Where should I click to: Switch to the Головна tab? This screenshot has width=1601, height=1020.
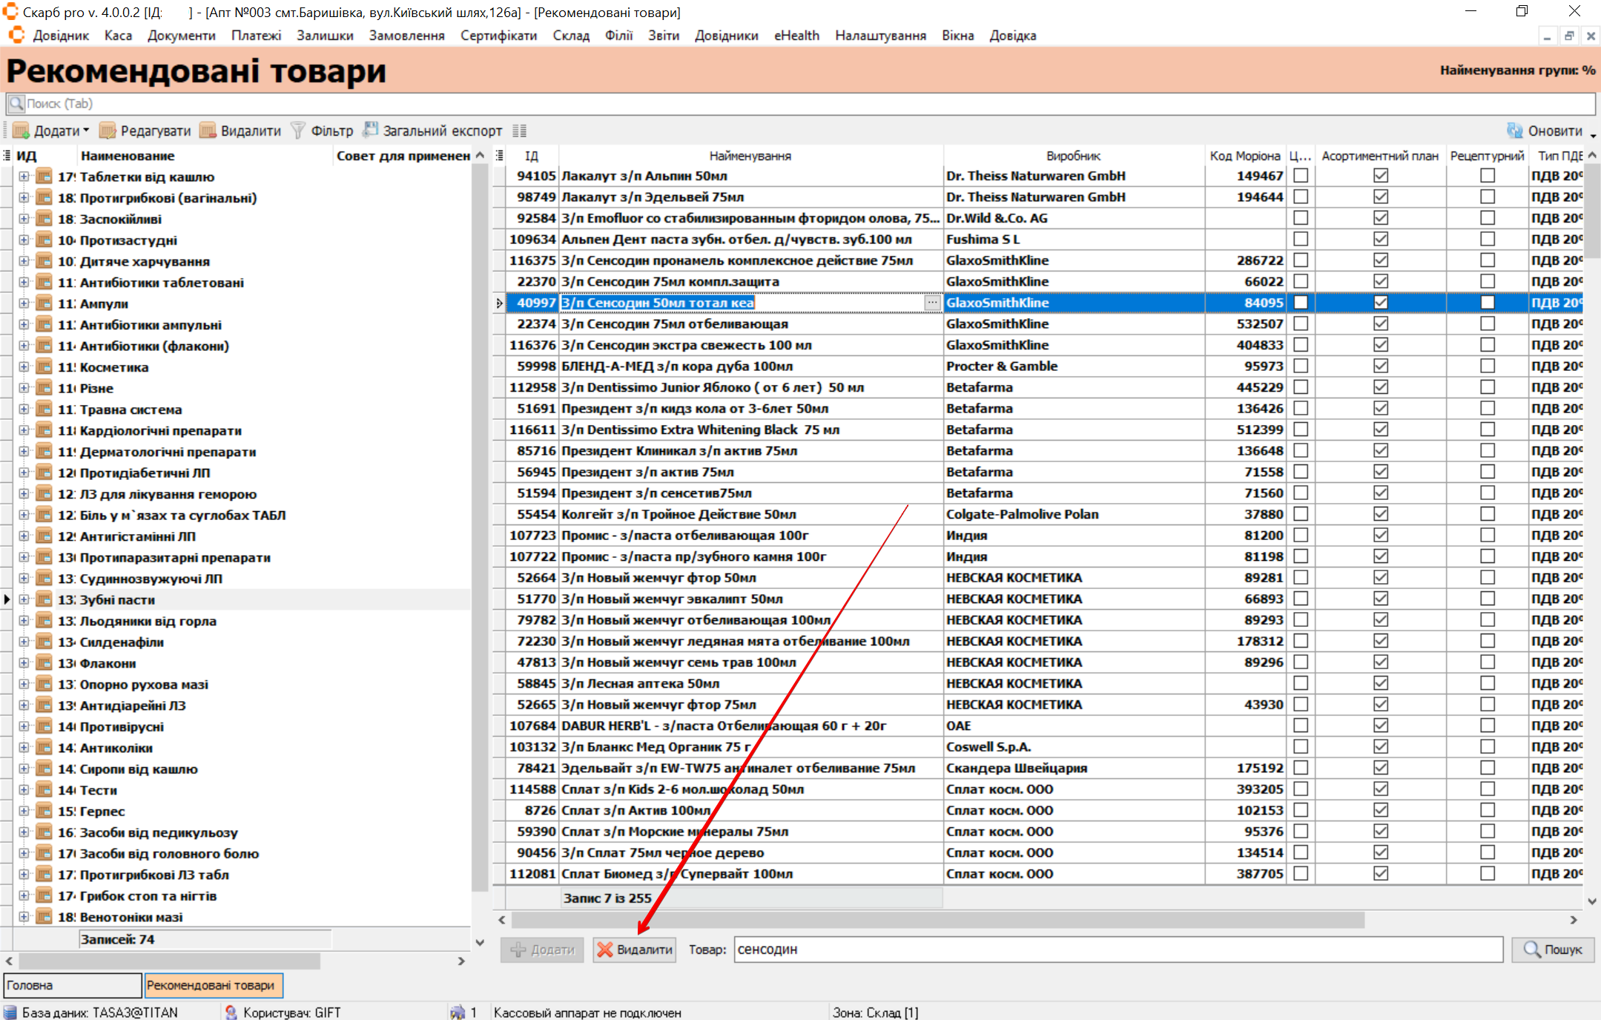pos(72,985)
